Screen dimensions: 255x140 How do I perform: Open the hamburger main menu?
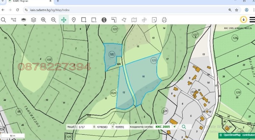[252, 20]
